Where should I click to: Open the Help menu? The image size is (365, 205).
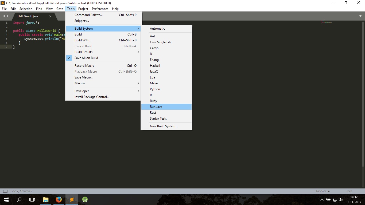115,9
